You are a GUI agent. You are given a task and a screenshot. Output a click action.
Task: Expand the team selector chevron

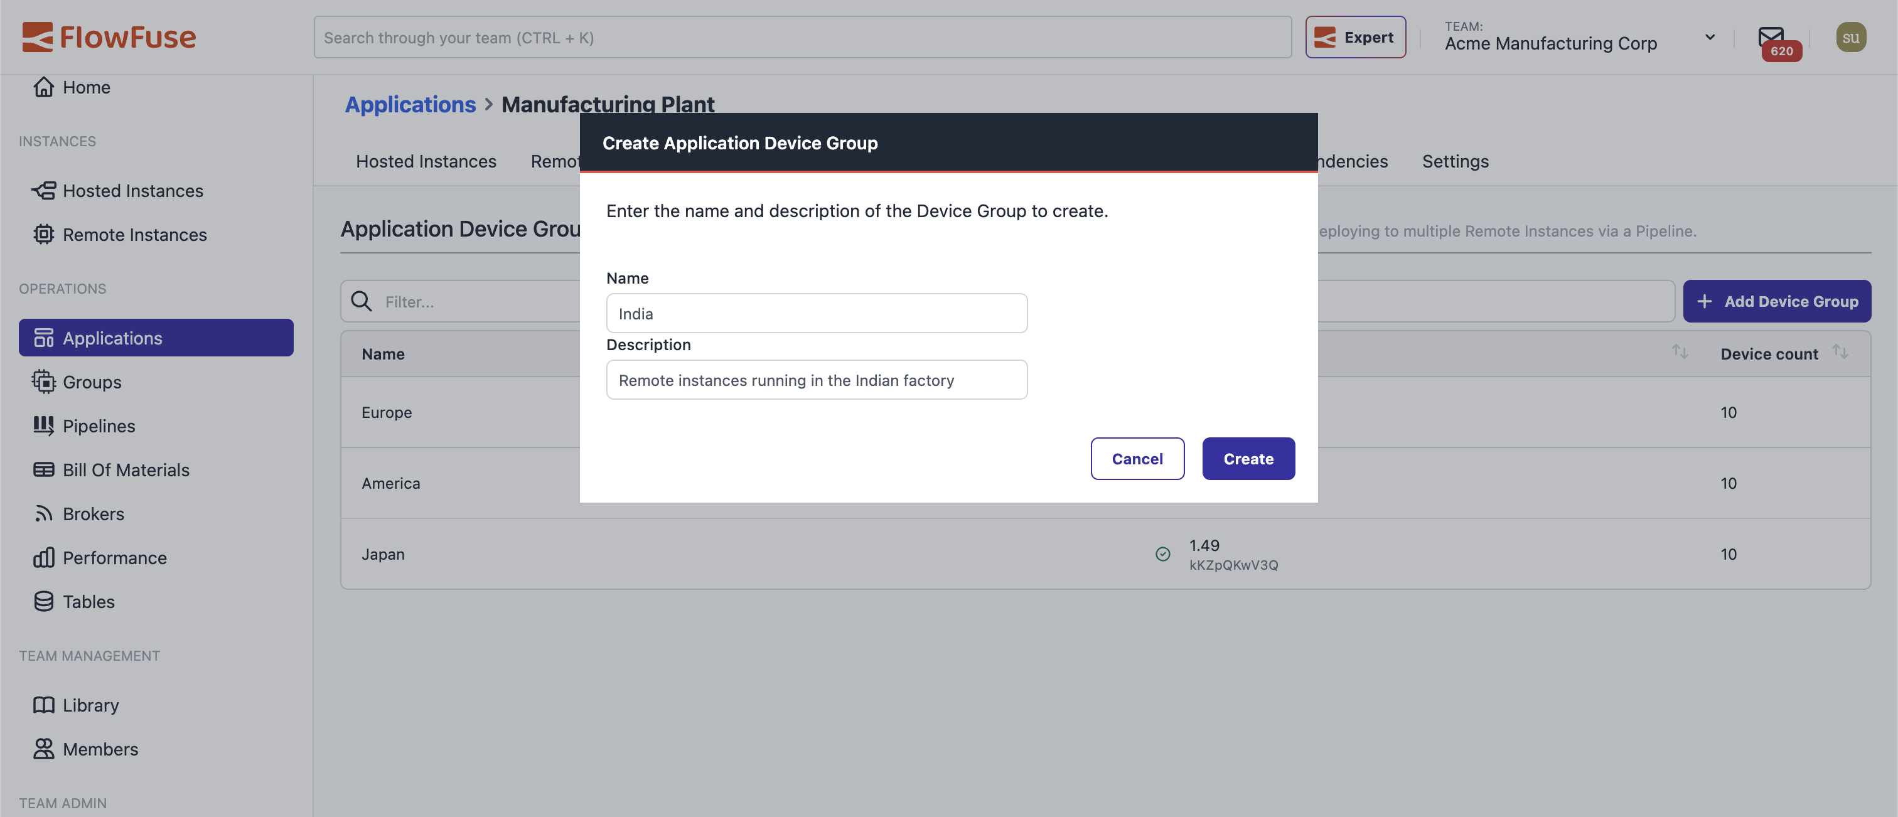tap(1709, 38)
